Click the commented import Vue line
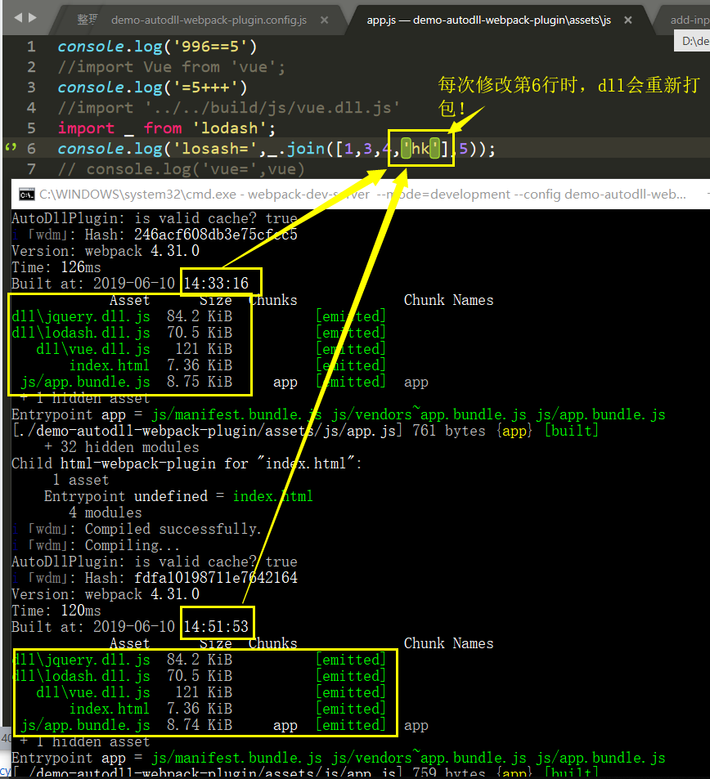This screenshot has height=779, width=710. (172, 67)
